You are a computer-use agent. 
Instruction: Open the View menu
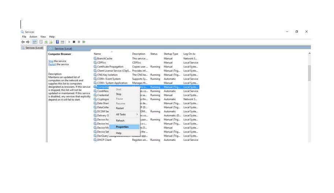point(43,37)
